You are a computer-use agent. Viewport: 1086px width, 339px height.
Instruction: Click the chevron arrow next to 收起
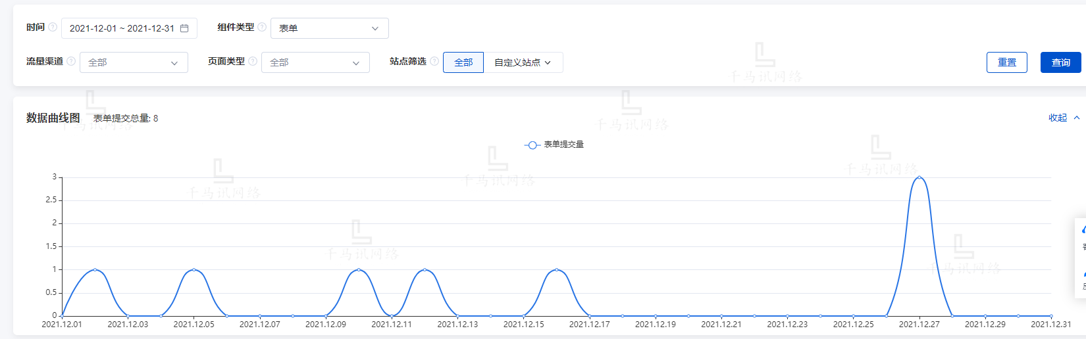pos(1077,118)
